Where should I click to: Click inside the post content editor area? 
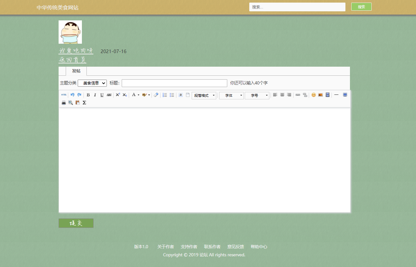coord(205,160)
